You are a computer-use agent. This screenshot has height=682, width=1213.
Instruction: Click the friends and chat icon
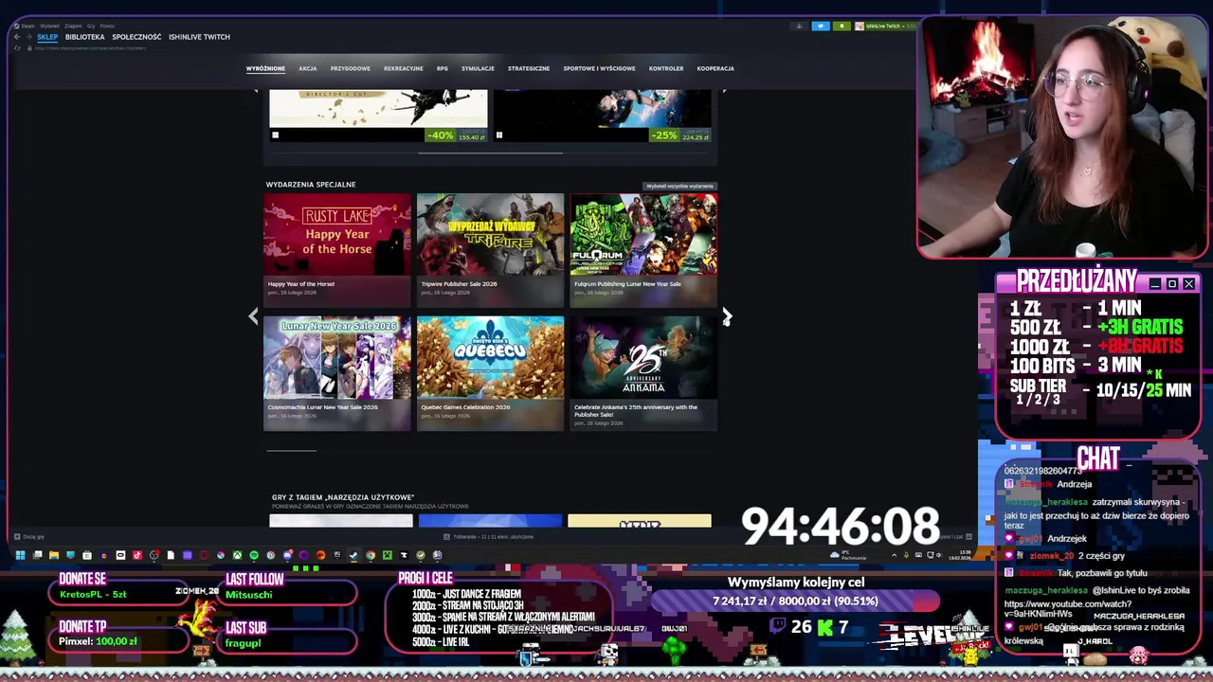(x=969, y=536)
